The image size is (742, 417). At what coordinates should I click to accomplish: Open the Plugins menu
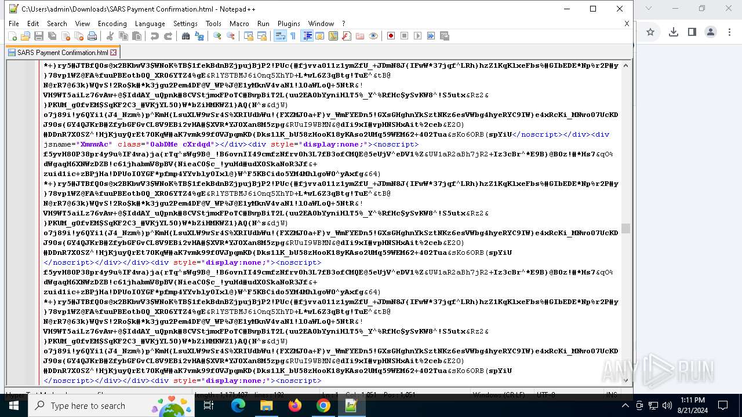[x=289, y=24]
